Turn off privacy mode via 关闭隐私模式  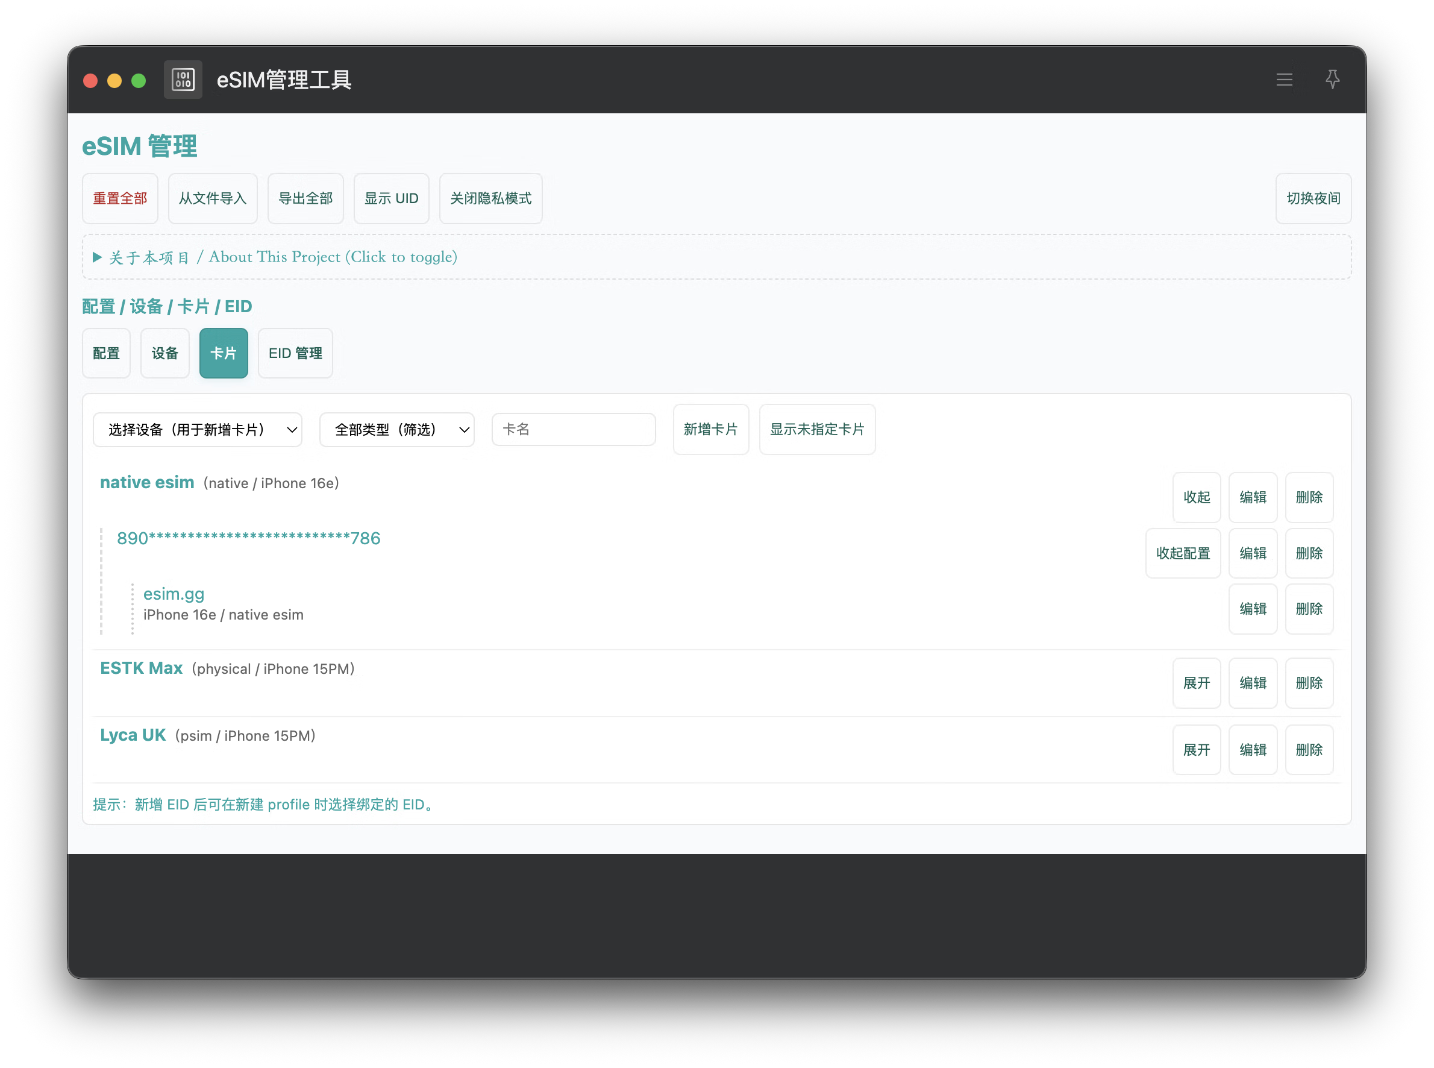tap(490, 198)
